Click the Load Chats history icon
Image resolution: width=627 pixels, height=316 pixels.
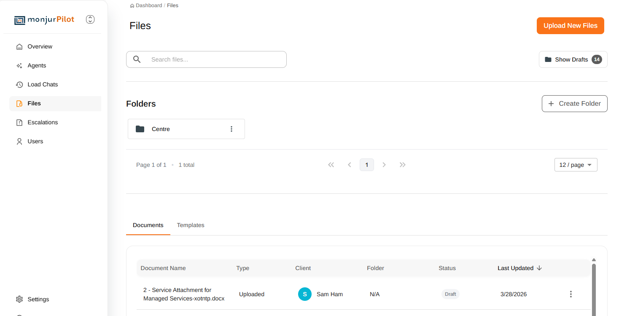[x=19, y=85]
